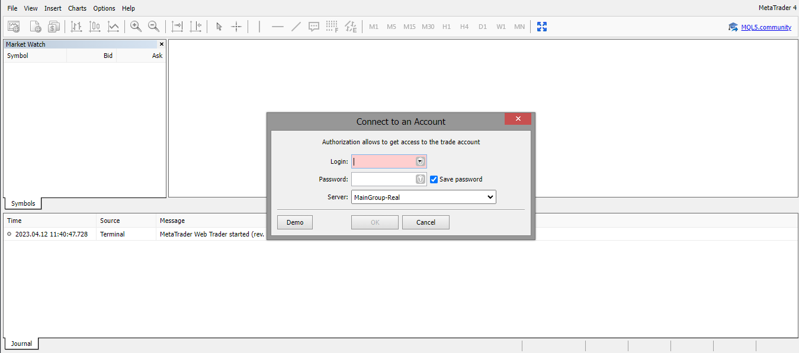
Task: Focus the Password input field
Action: (x=389, y=179)
